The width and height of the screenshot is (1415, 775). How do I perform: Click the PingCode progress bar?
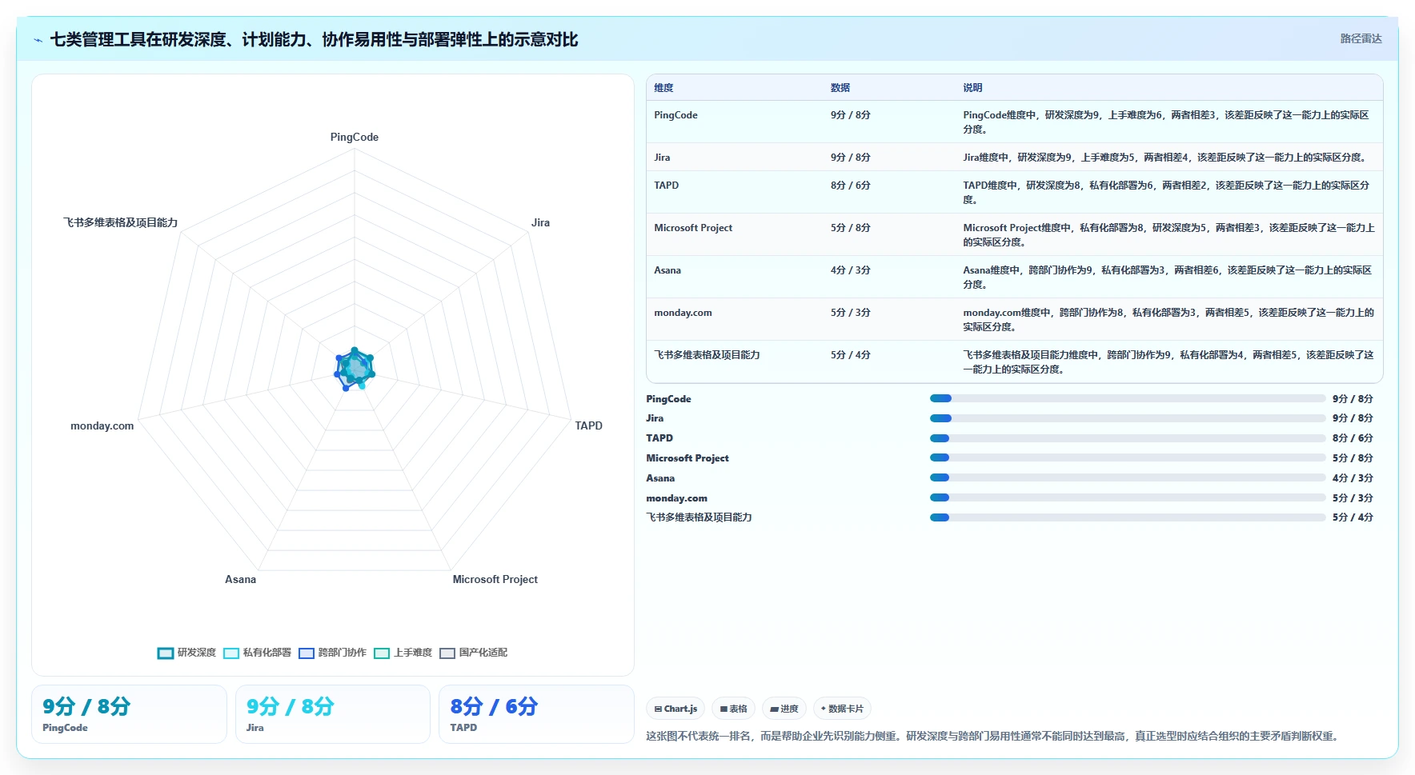point(1128,398)
